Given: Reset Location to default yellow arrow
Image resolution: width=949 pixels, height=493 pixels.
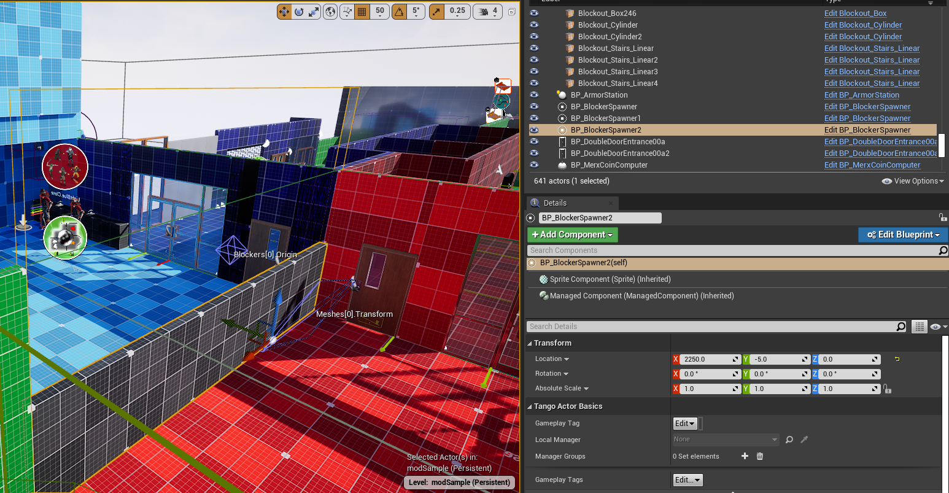Looking at the screenshot, I should click(897, 359).
